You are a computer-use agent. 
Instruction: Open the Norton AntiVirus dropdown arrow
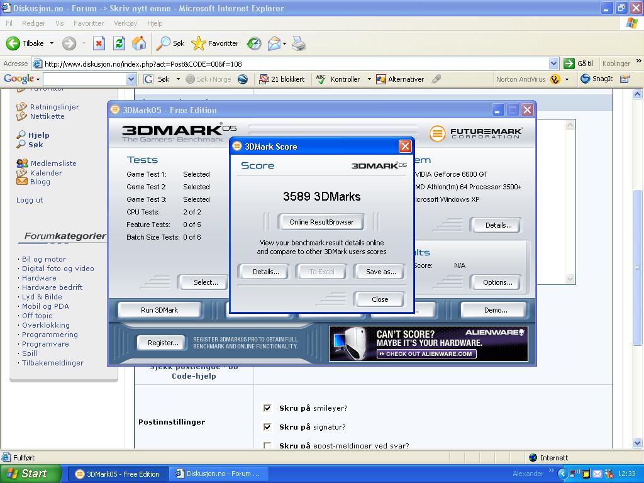point(567,79)
